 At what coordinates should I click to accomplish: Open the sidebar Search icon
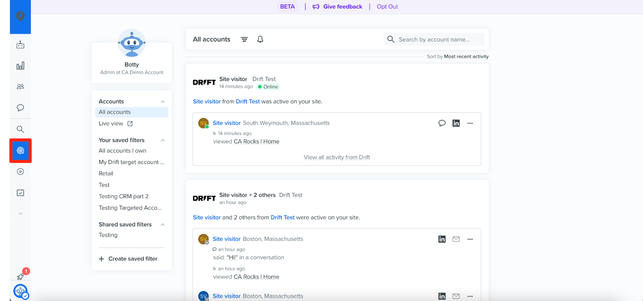[x=20, y=129]
